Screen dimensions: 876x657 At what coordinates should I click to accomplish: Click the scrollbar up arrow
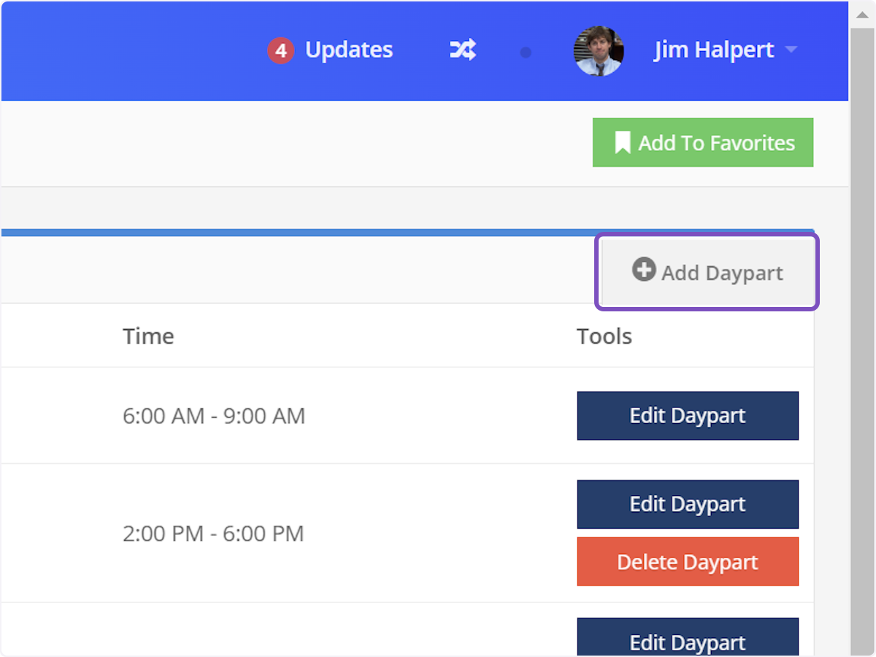pyautogui.click(x=863, y=15)
